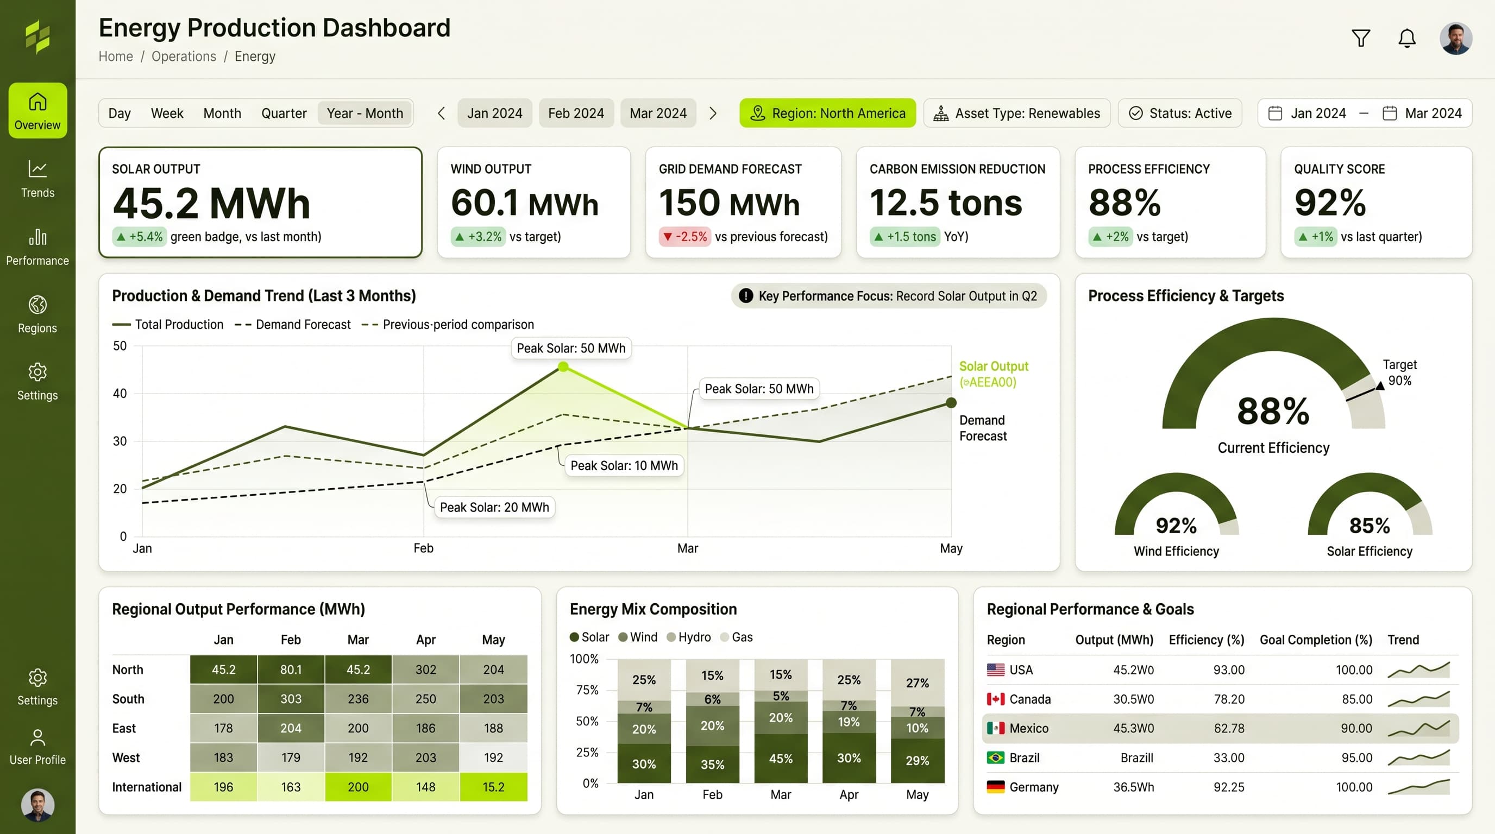Image resolution: width=1495 pixels, height=834 pixels.
Task: Select the Jan 2024 month chip
Action: pos(495,113)
